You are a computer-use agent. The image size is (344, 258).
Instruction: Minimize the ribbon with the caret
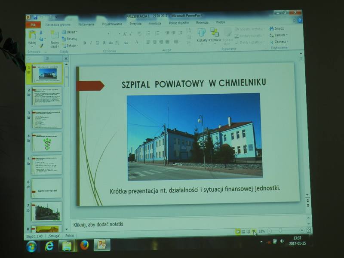(294, 21)
